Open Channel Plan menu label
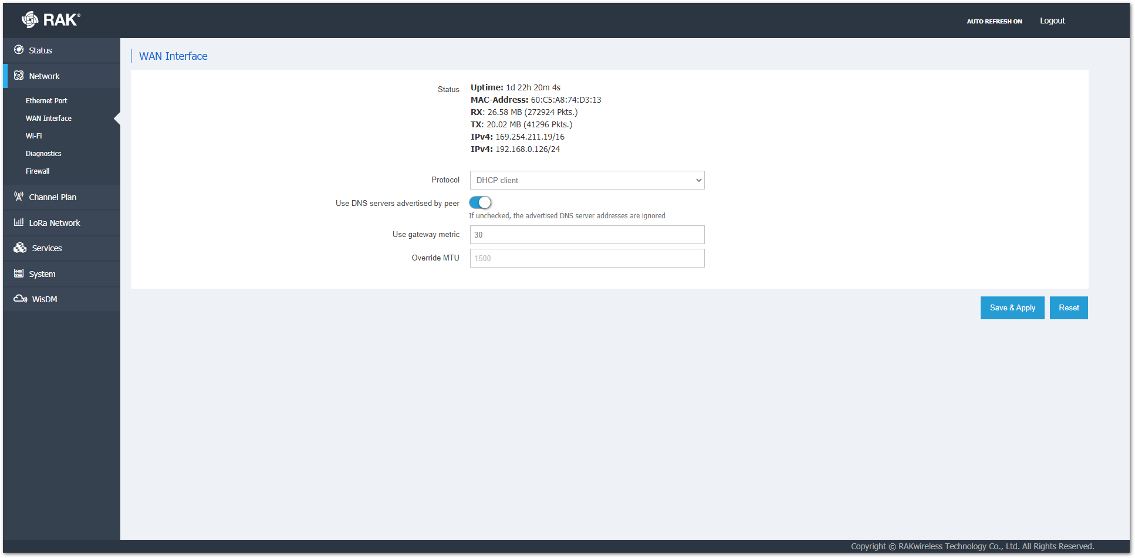 pyautogui.click(x=53, y=197)
